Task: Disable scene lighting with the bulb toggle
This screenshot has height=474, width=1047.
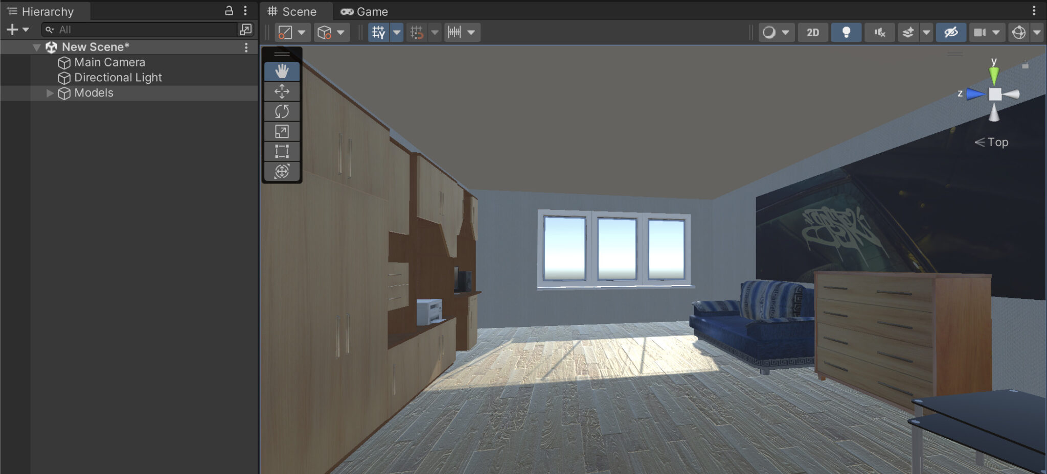Action: pyautogui.click(x=846, y=32)
